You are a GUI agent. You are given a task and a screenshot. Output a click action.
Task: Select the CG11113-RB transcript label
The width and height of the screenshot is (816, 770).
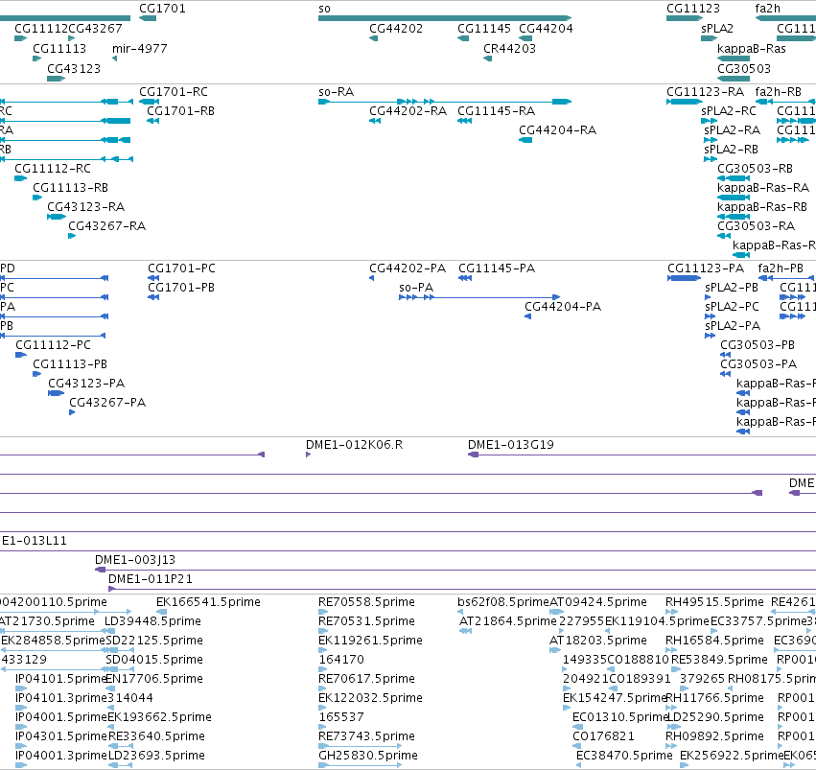point(70,187)
